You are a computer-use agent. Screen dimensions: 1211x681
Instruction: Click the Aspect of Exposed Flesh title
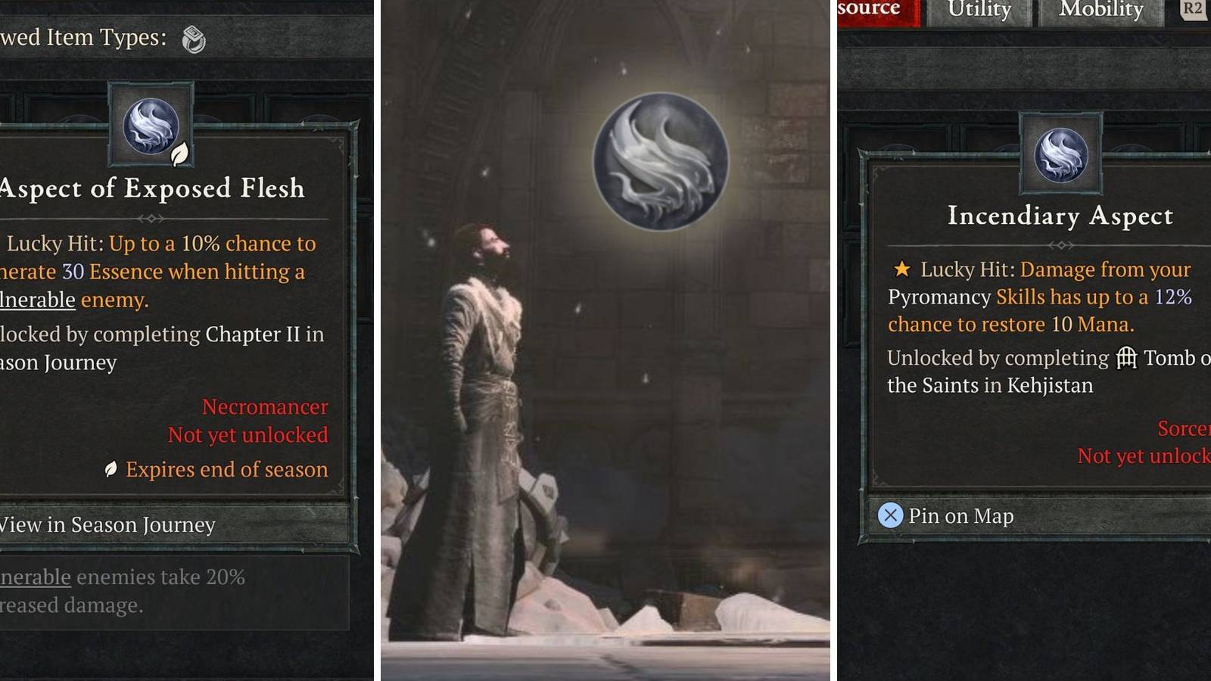pos(151,188)
